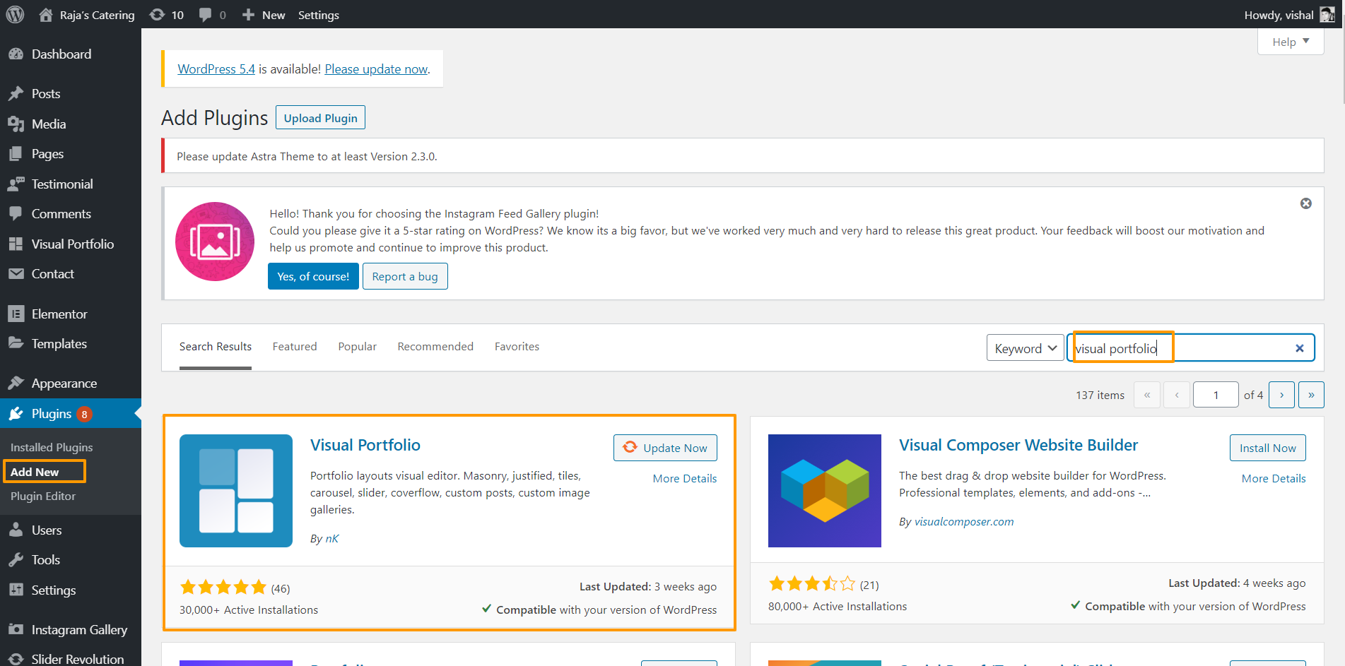Open Settings icon in sidebar

point(16,590)
